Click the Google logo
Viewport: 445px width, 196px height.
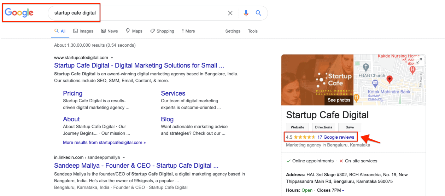click(x=19, y=13)
